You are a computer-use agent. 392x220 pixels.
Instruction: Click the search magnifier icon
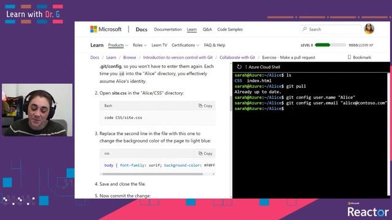(304, 29)
